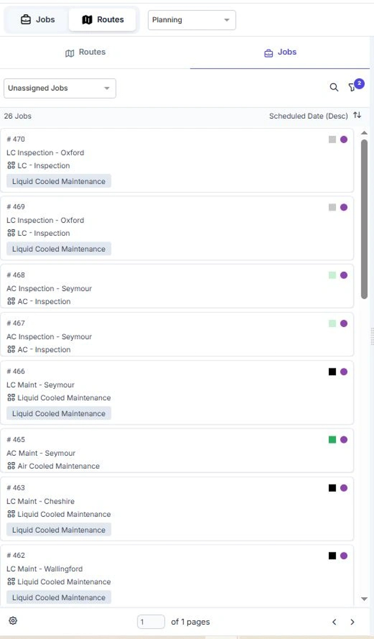
Task: Switch to top Jobs toggle button
Action: [38, 19]
